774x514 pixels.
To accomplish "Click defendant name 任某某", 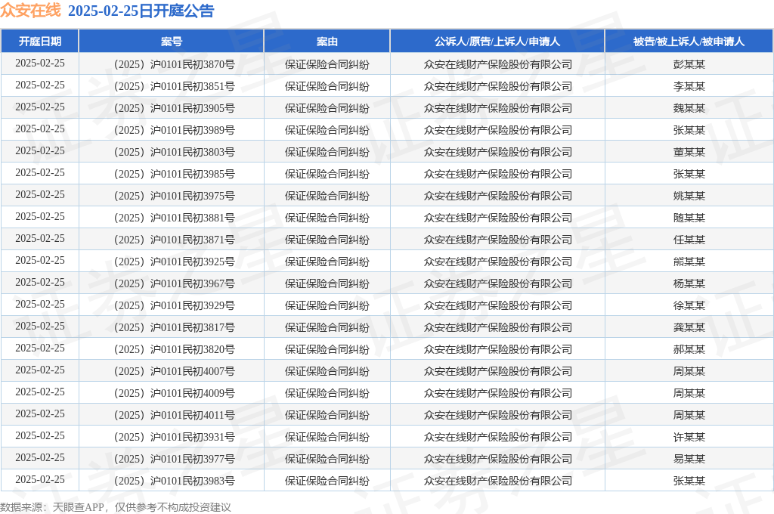I will pyautogui.click(x=689, y=240).
